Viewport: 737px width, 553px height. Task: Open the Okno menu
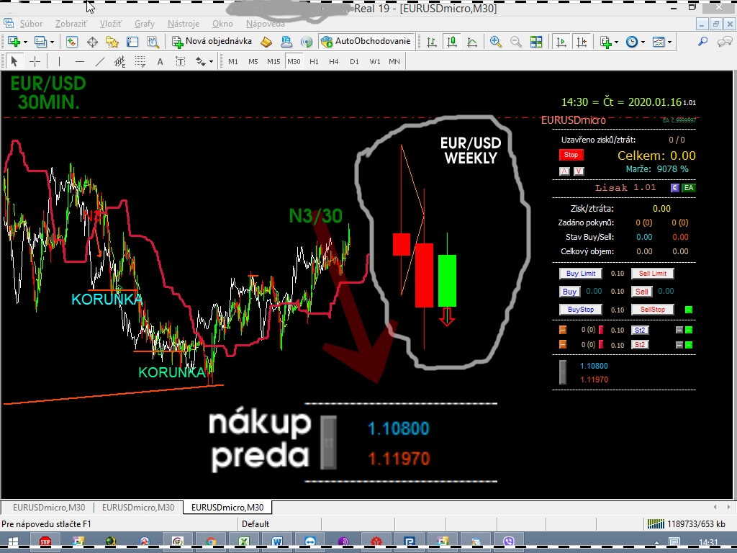(x=222, y=24)
